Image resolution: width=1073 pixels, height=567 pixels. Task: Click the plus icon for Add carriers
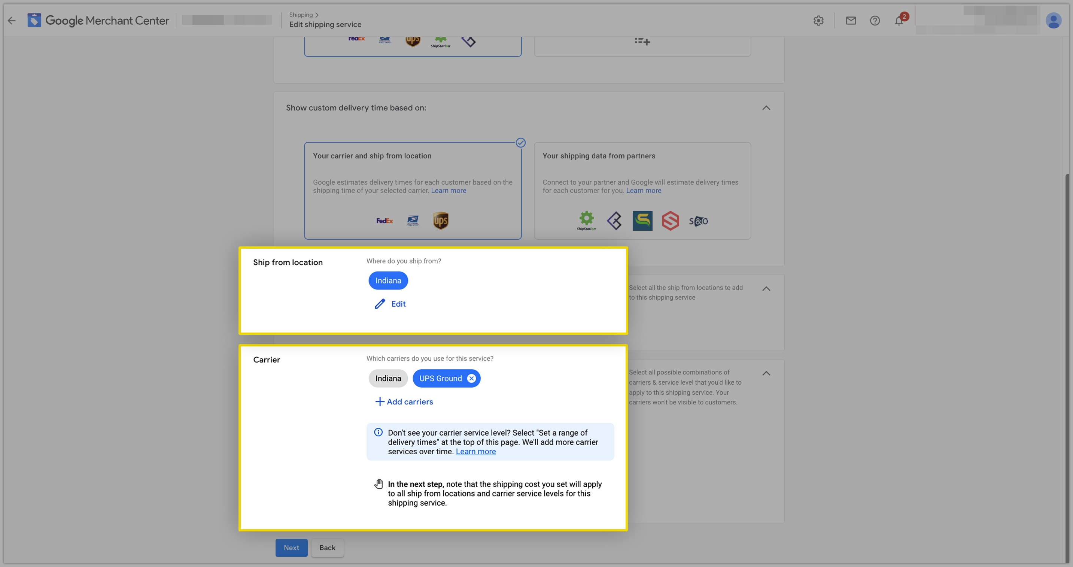(380, 401)
